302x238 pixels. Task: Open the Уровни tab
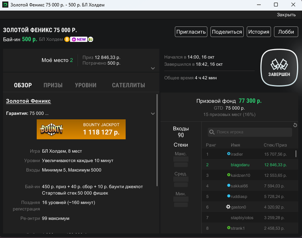pos(86,85)
